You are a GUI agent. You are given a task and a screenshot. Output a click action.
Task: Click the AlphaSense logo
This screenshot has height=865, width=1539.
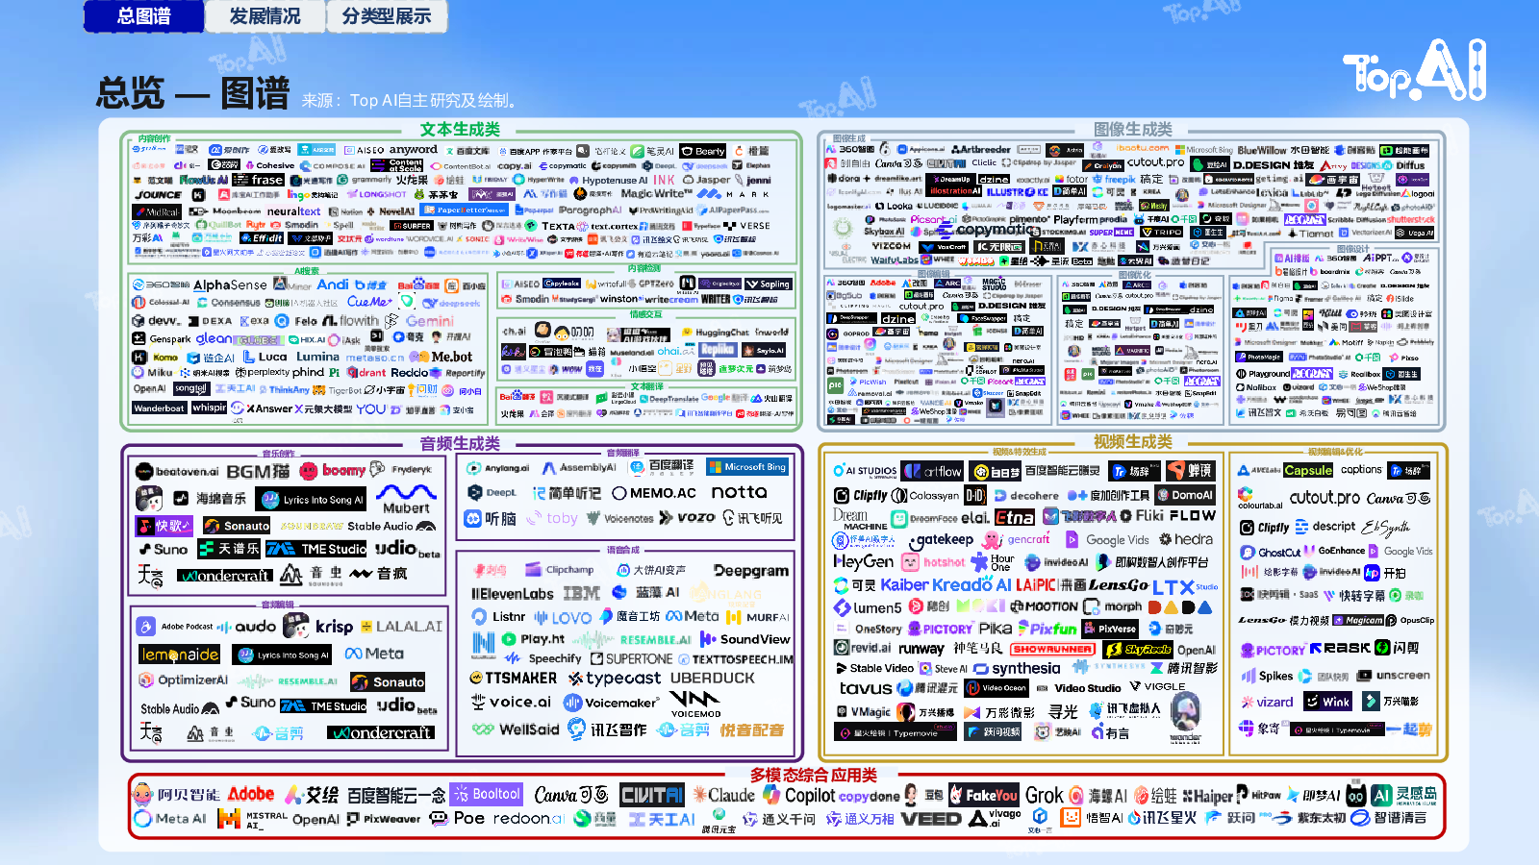(x=230, y=284)
